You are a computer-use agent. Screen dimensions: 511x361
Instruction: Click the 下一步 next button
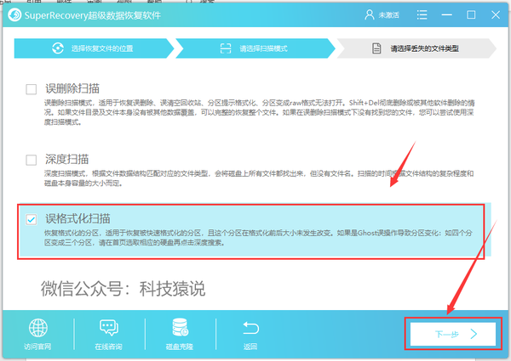point(453,334)
